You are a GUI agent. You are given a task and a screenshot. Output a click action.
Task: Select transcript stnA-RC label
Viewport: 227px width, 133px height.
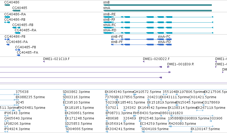point(110,25)
